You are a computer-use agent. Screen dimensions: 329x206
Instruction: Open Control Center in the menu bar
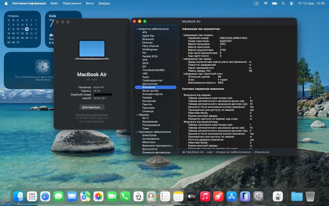click(291, 3)
